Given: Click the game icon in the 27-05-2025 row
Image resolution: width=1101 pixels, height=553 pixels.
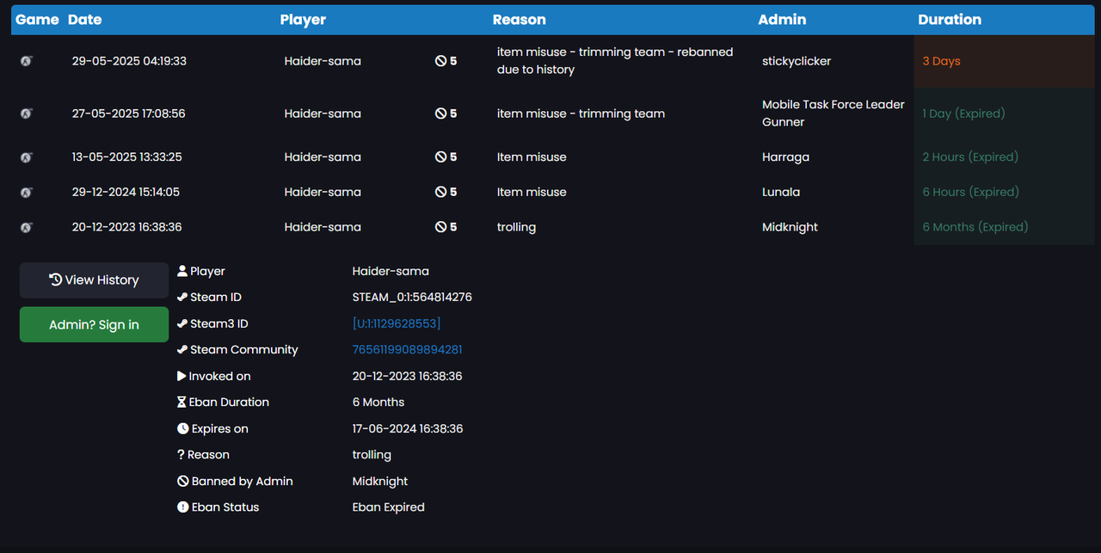Looking at the screenshot, I should click(x=27, y=114).
